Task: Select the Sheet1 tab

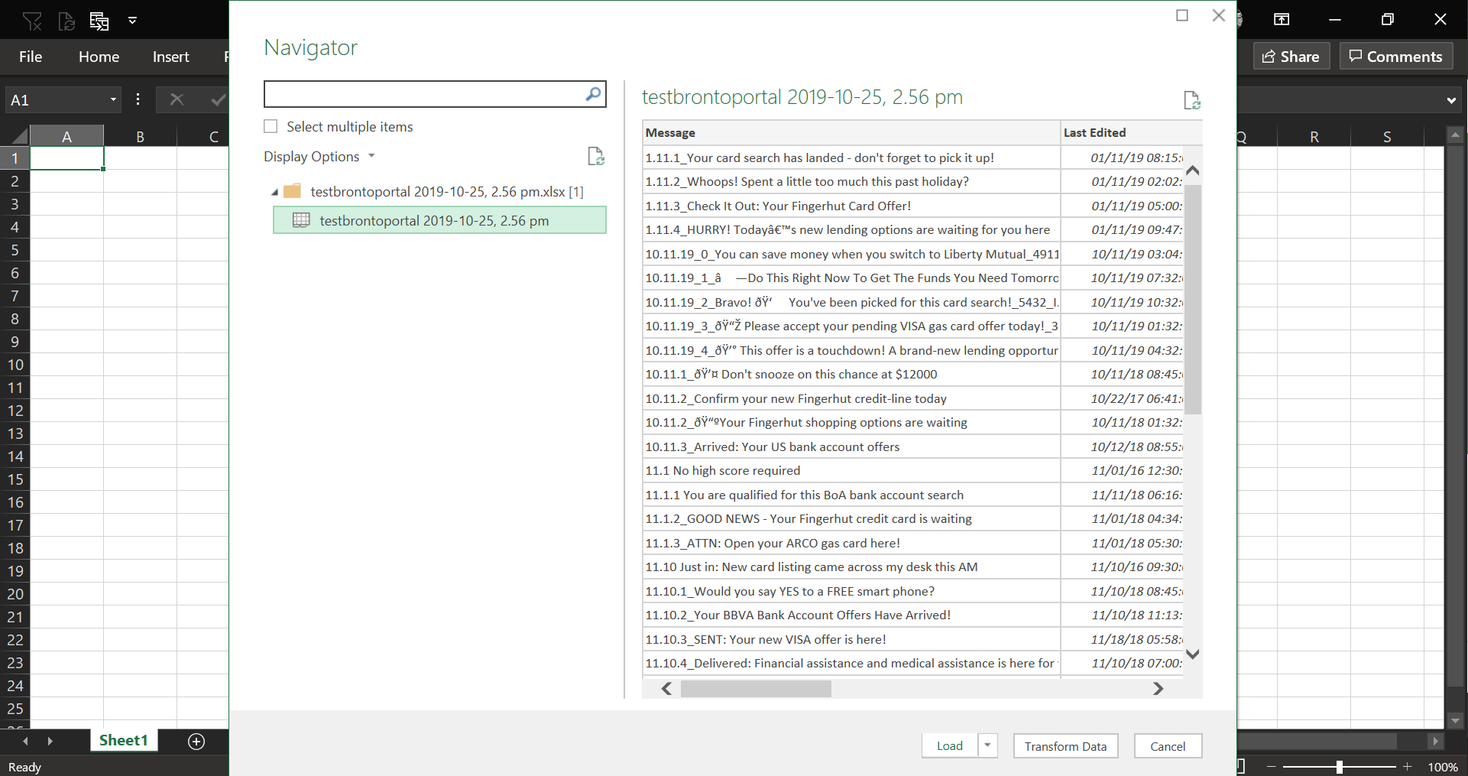Action: (124, 740)
